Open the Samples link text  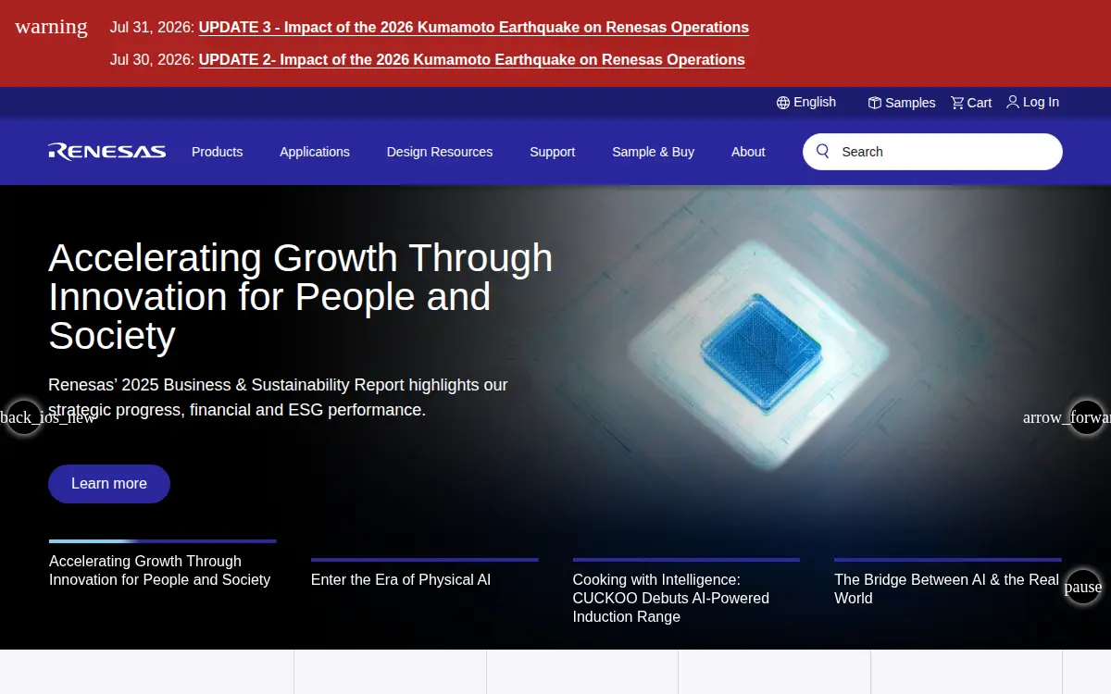click(910, 103)
